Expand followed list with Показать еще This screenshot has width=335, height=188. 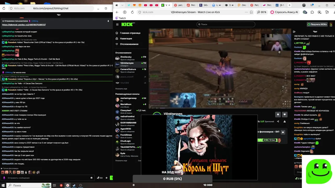[121, 89]
